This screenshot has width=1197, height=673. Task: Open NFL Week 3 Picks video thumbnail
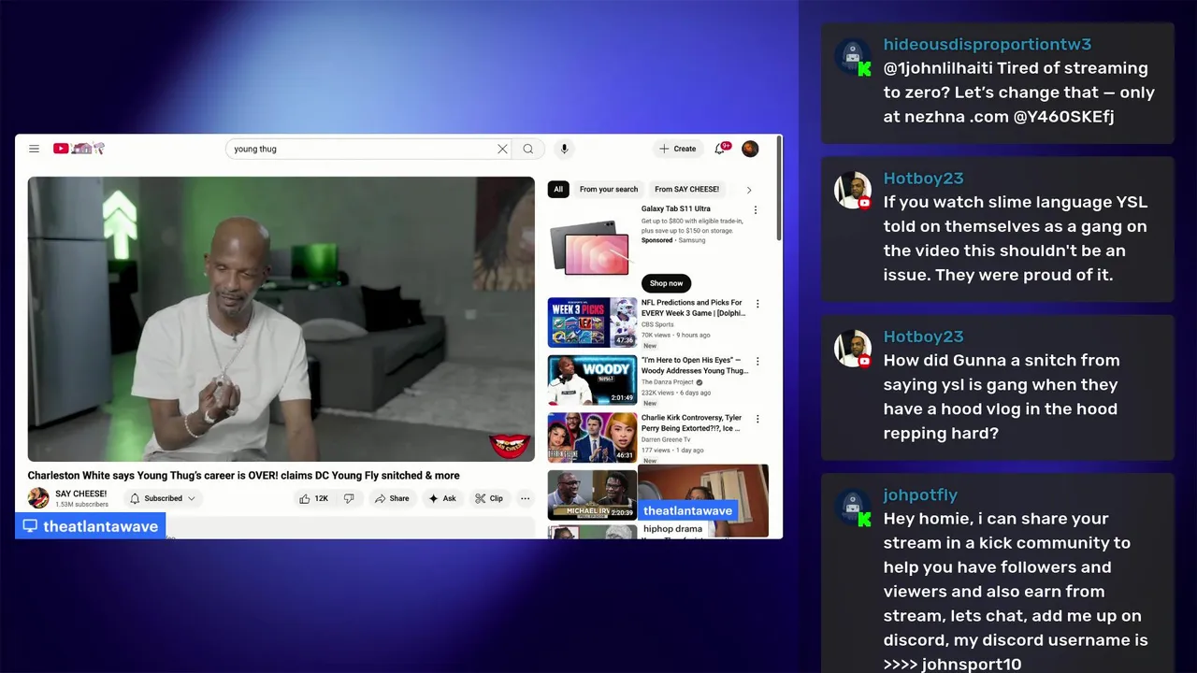(x=592, y=322)
